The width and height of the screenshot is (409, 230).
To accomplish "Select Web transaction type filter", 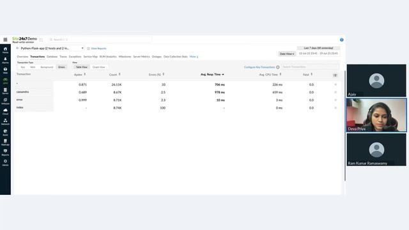I will click(33, 67).
